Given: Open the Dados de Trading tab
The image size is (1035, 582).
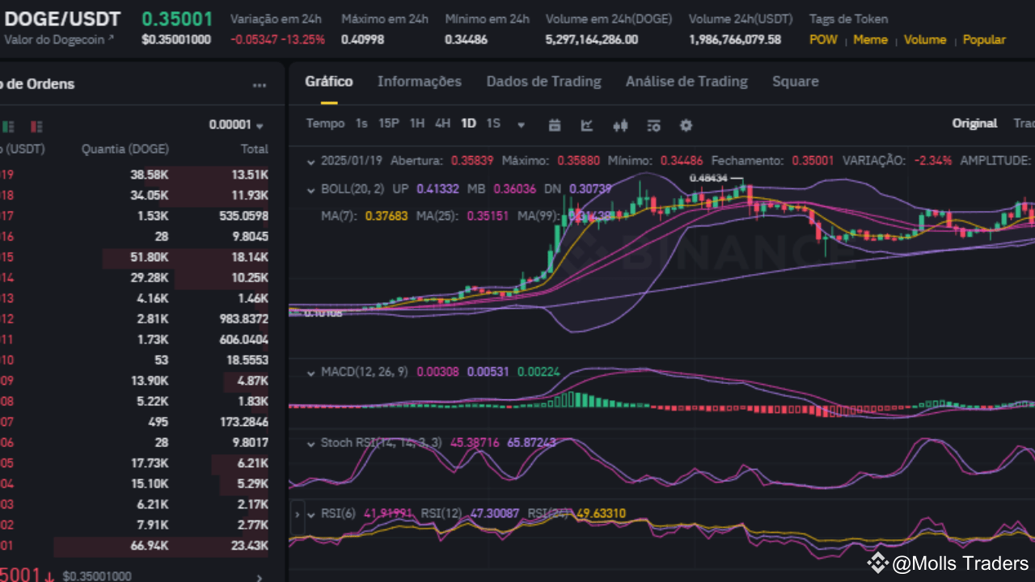Looking at the screenshot, I should point(543,81).
